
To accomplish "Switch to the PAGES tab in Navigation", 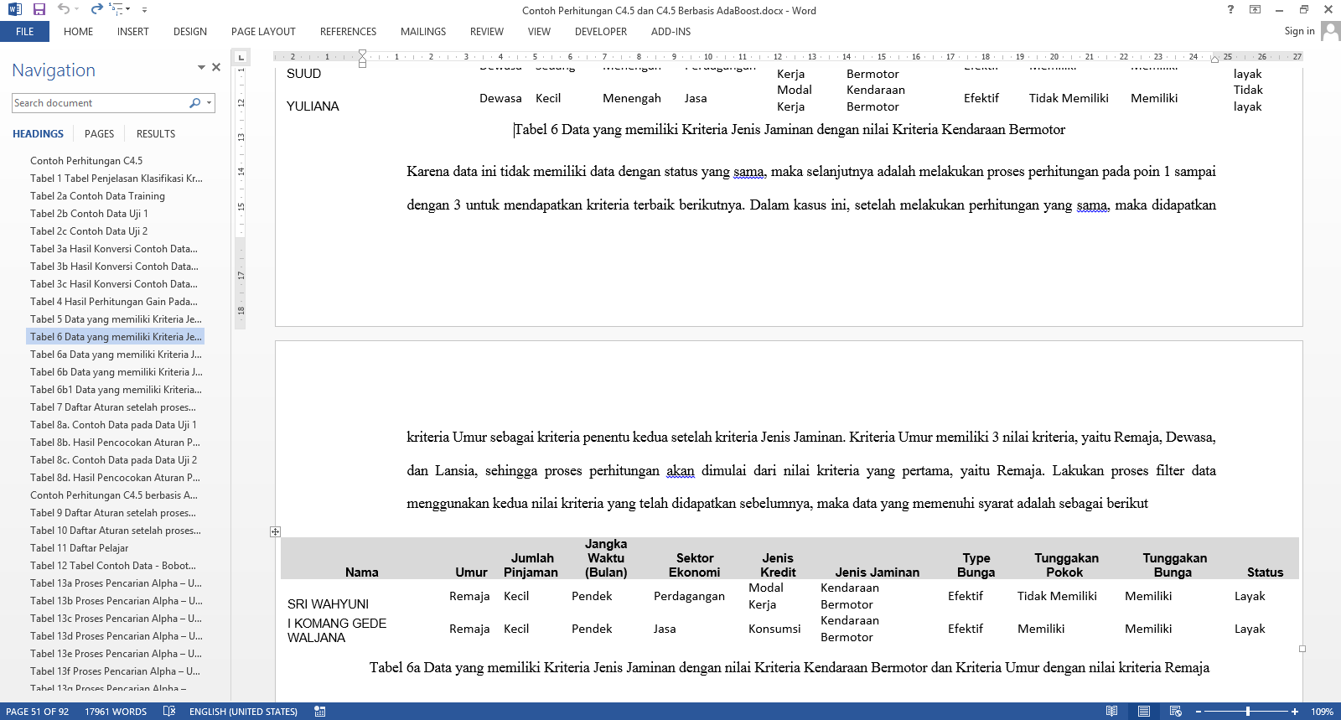I will (99, 134).
